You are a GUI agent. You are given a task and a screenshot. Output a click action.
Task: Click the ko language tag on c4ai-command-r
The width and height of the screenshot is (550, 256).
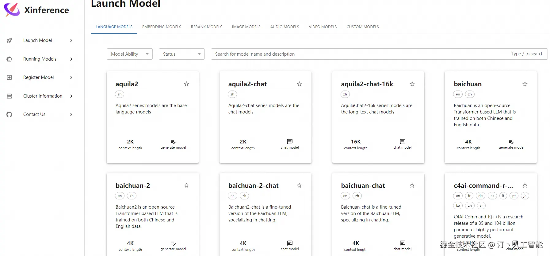pyautogui.click(x=458, y=206)
